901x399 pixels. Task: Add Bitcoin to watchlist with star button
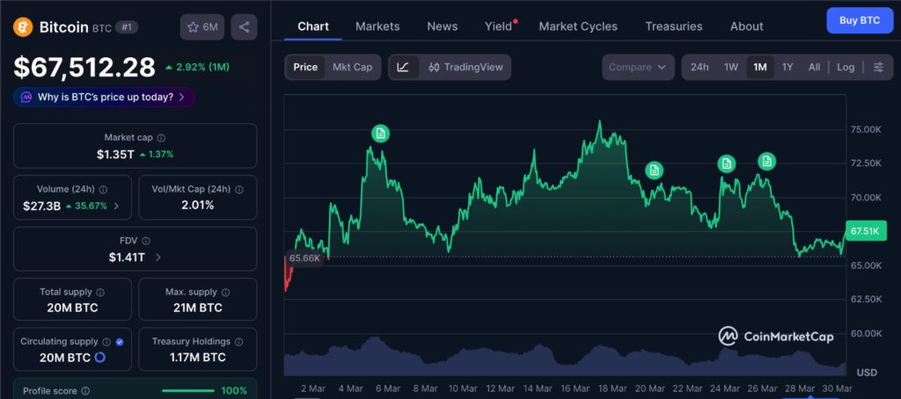pyautogui.click(x=202, y=27)
